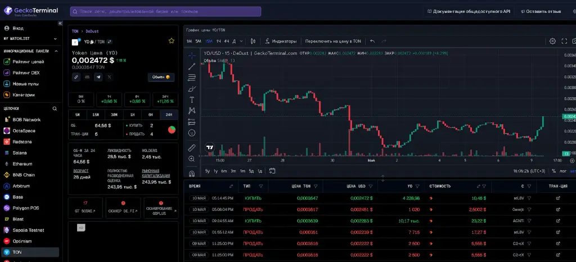The image size is (576, 262).
Task: Select the brush drawing tool
Action: click(192, 89)
